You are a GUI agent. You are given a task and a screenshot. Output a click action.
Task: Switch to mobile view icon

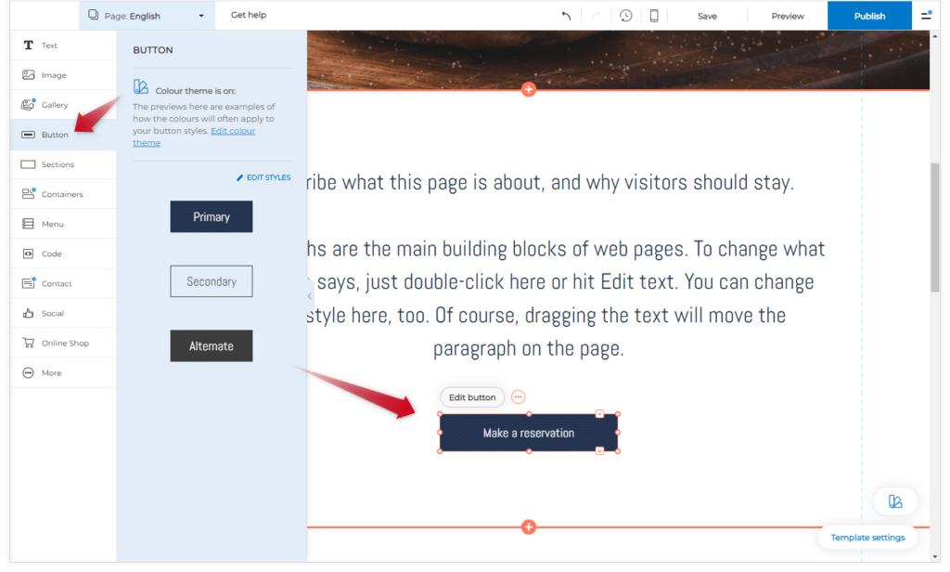point(654,16)
